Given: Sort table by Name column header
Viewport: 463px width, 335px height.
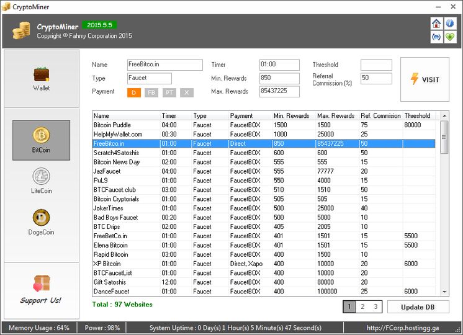Looking at the screenshot, I should click(127, 116).
